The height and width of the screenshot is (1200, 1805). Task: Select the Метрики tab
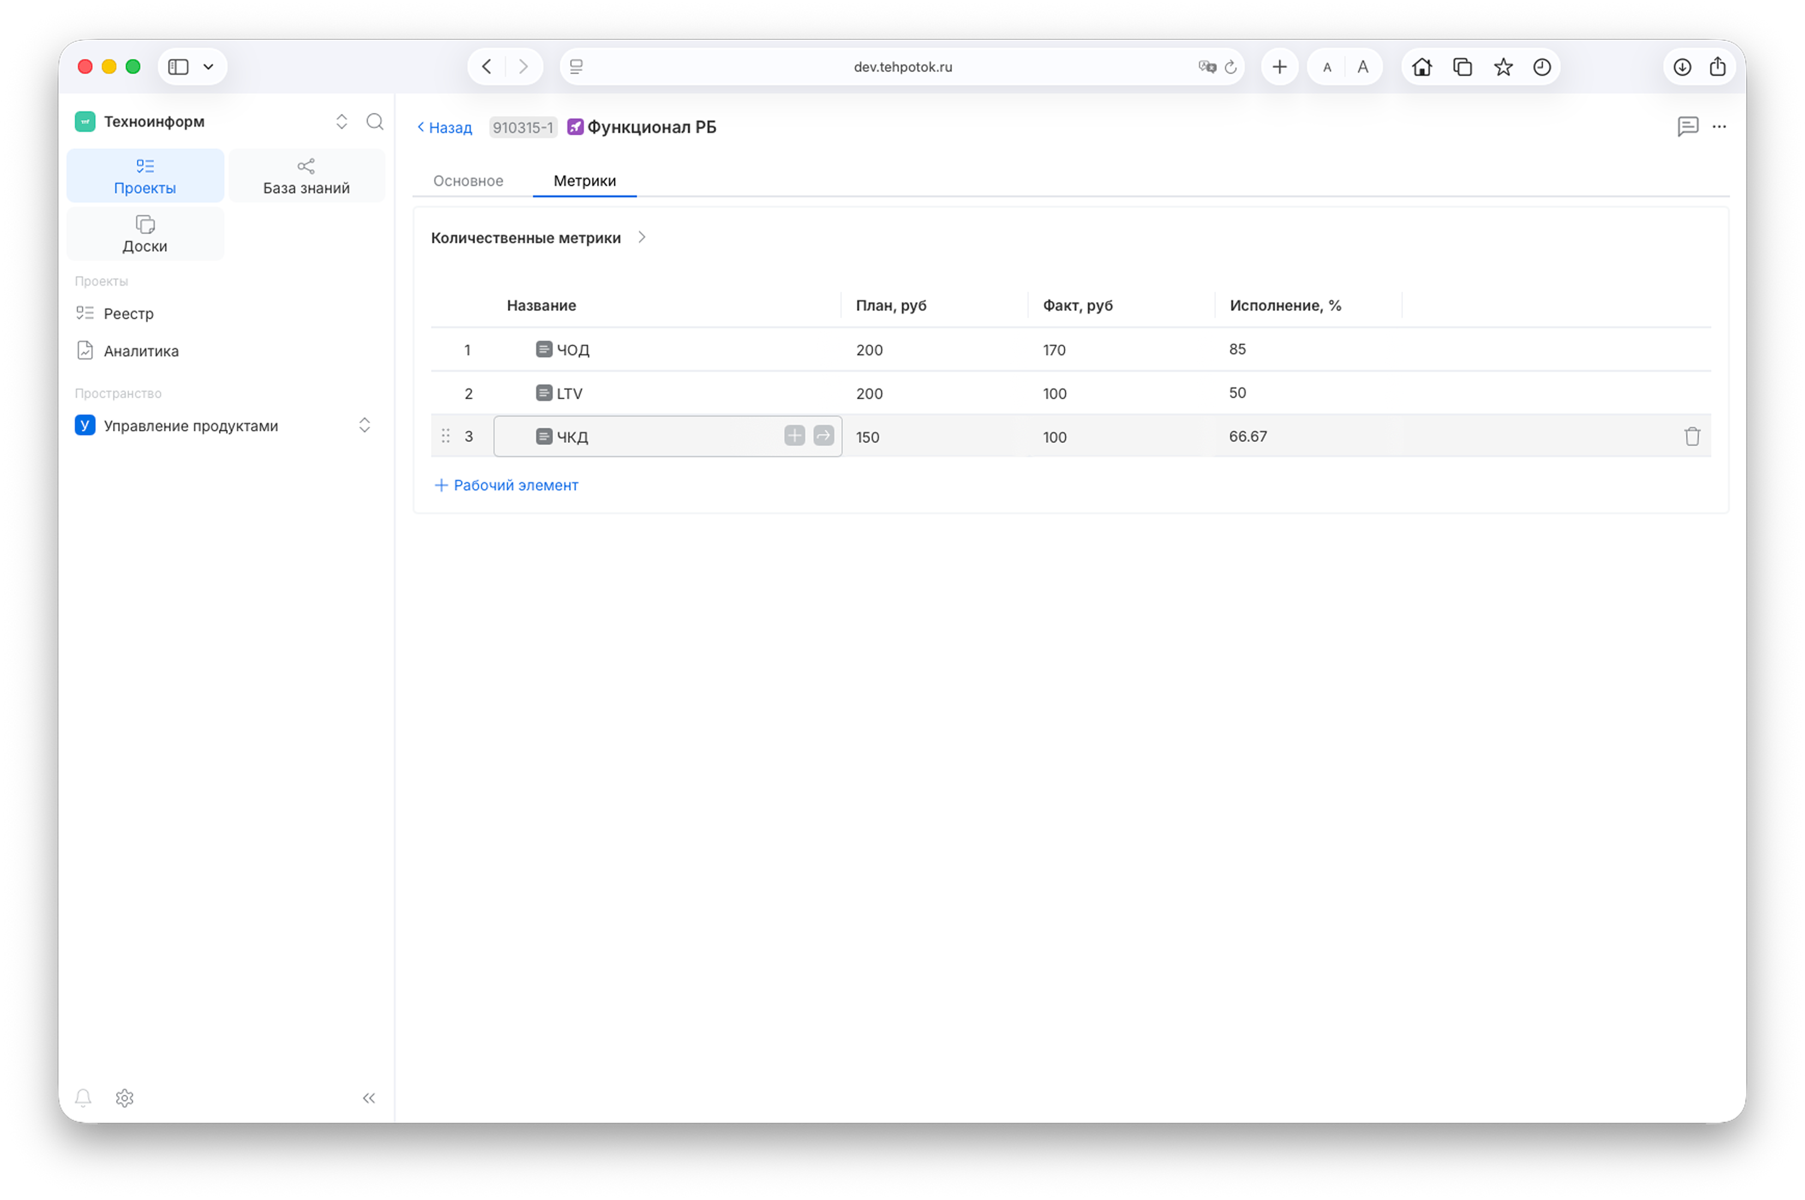[585, 181]
